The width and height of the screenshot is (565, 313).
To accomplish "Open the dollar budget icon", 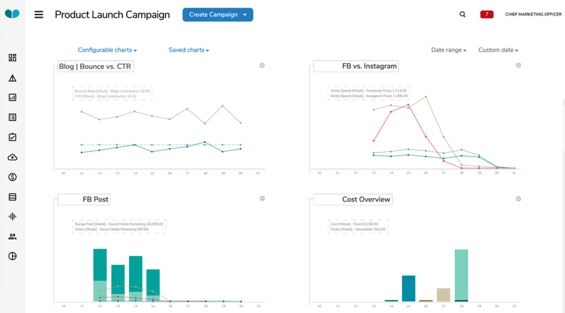I will pyautogui.click(x=13, y=177).
